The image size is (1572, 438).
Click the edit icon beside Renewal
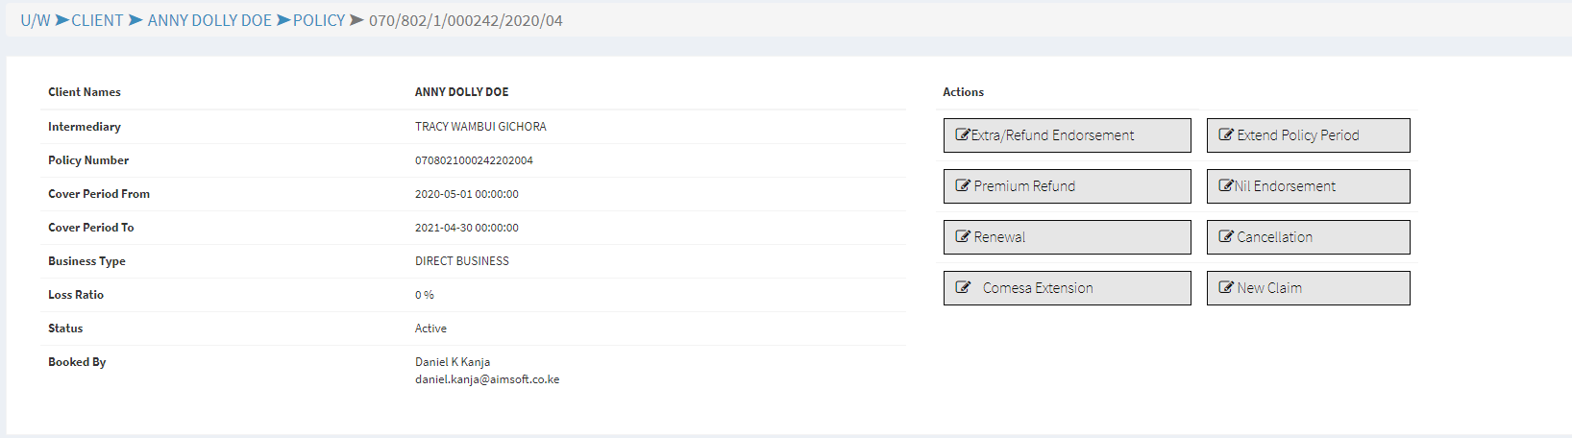(x=962, y=237)
